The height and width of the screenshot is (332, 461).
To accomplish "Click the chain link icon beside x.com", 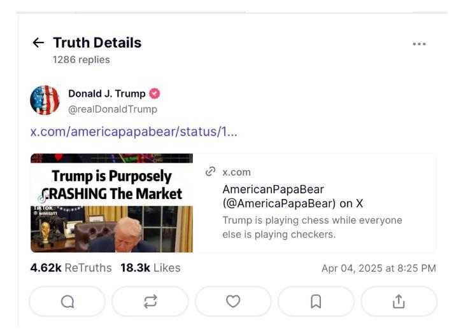I will [211, 172].
